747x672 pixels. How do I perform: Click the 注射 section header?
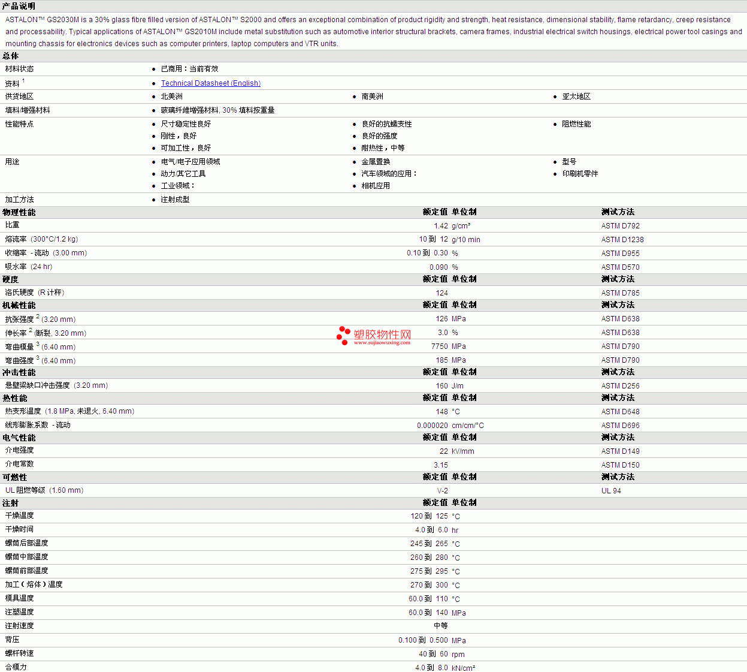click(x=10, y=503)
